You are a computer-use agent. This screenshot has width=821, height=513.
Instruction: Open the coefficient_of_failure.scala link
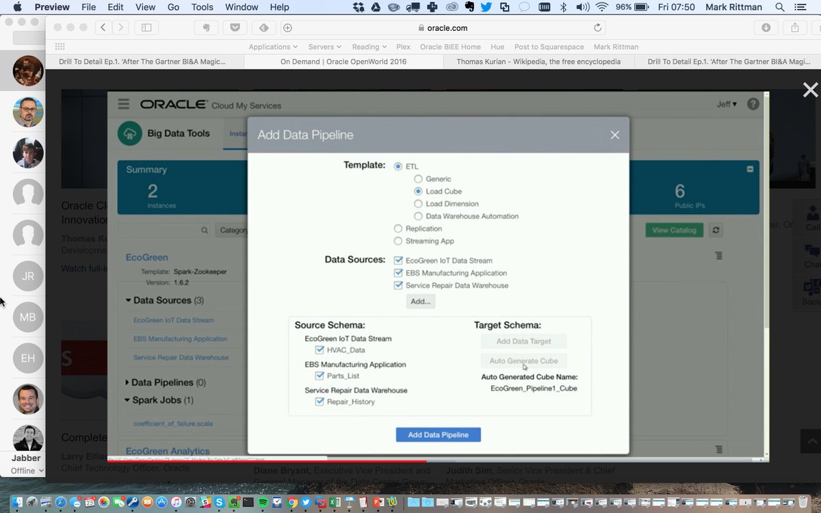tap(173, 423)
